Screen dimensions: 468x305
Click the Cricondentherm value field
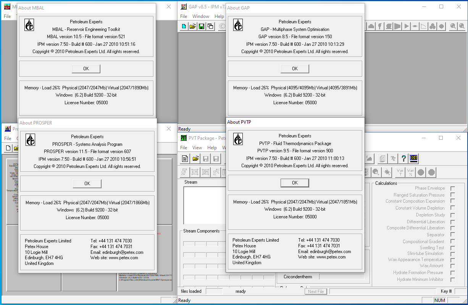tap(341, 277)
